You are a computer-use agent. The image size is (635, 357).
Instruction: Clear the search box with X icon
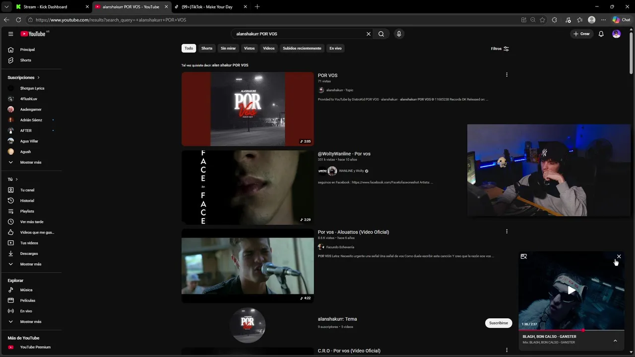[x=369, y=34]
